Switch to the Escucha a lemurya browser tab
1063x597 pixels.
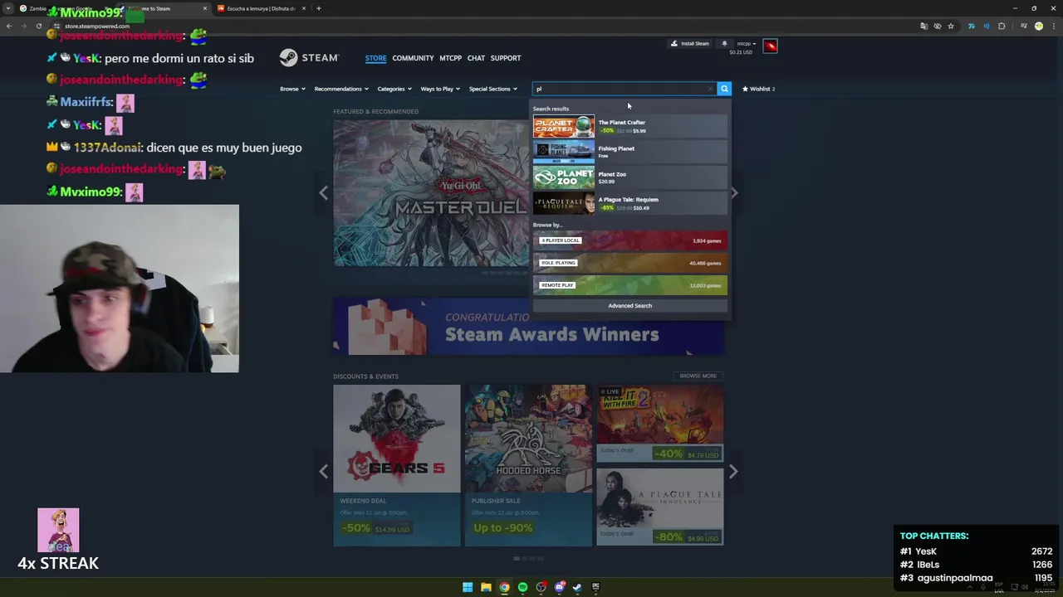pyautogui.click(x=262, y=8)
